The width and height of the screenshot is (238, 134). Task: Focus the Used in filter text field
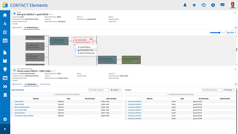coord(212,90)
